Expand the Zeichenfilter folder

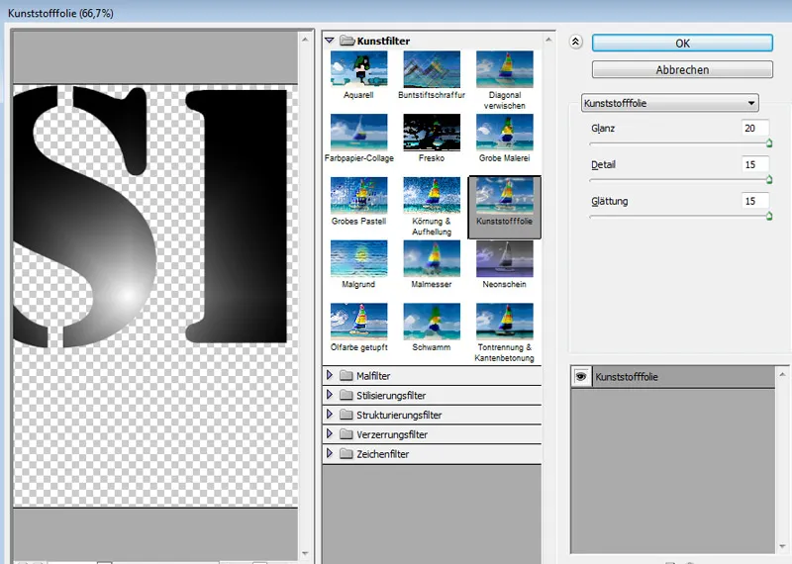point(330,453)
